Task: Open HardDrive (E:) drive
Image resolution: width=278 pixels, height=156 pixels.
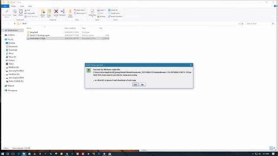Action: coord(14,74)
